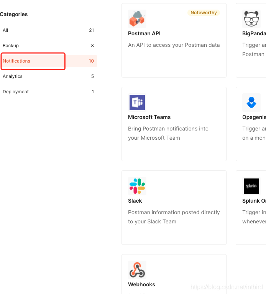Click 'Bring Postman notifications into' description
This screenshot has height=294, width=266.
click(x=168, y=129)
